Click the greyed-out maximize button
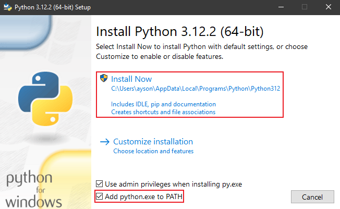Image resolution: width=340 pixels, height=209 pixels. point(304,7)
